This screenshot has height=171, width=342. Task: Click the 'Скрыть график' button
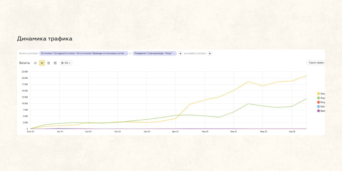316,63
